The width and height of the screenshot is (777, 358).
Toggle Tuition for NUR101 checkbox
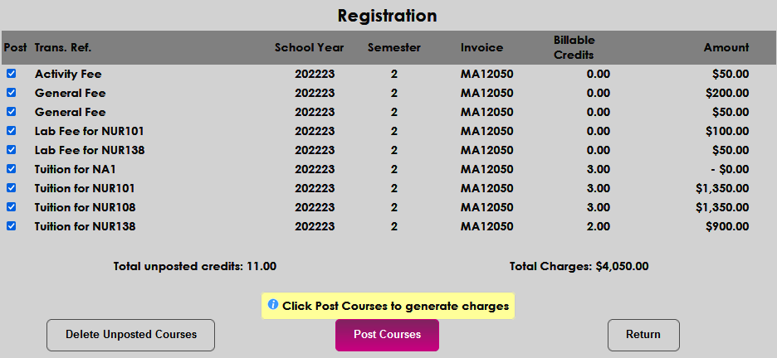[12, 188]
